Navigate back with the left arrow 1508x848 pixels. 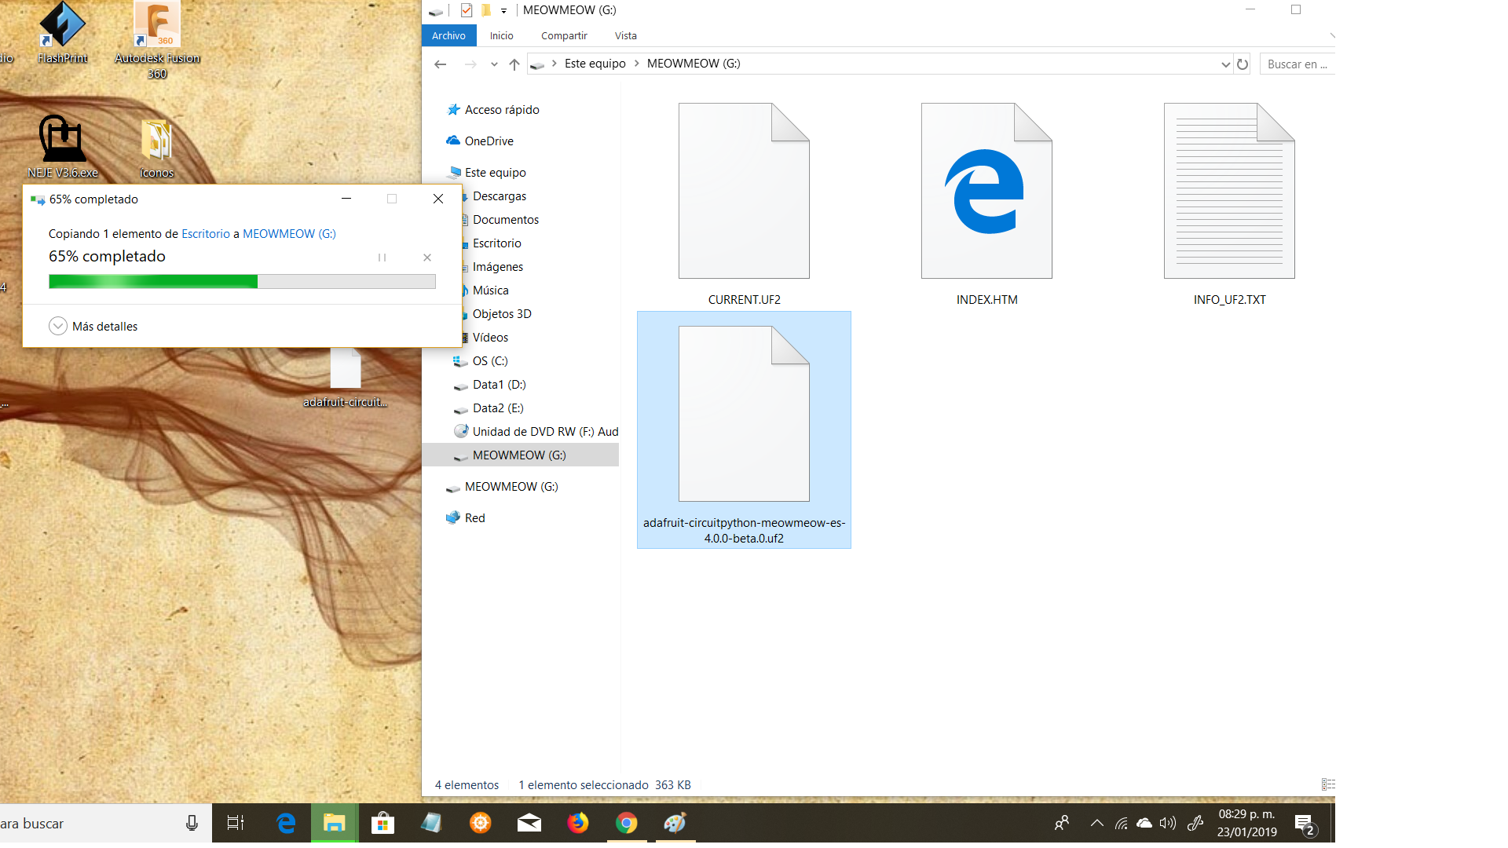tap(441, 64)
